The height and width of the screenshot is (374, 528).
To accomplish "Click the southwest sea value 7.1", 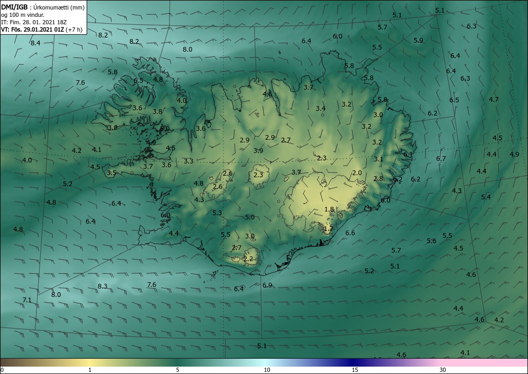I will click(27, 300).
